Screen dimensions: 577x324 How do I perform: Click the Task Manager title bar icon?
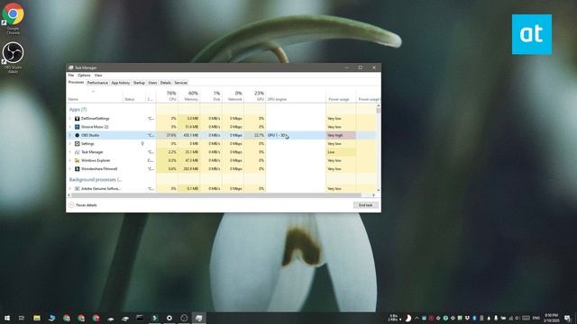70,67
